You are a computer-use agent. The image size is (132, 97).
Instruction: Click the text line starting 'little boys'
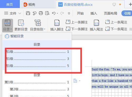coord(112,75)
